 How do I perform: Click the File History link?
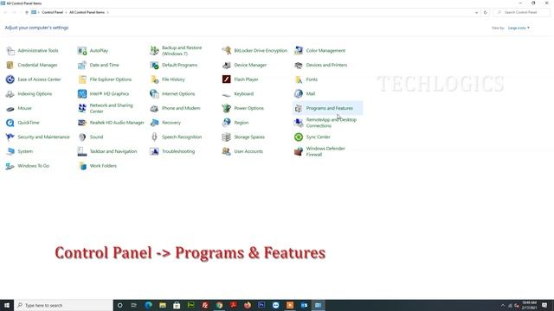(x=173, y=79)
